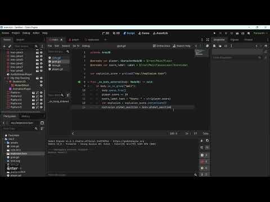The image size is (270, 202).
Task: Switch to the player scene tab
Action: click(74, 40)
